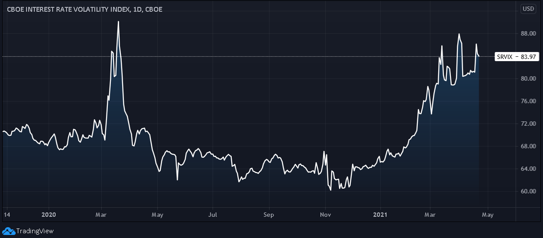Click the USD currency button
The image size is (543, 238).
click(x=528, y=9)
